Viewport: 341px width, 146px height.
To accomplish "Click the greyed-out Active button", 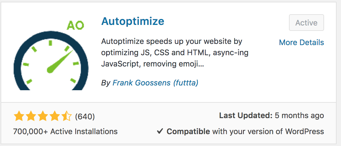I will click(x=306, y=23).
